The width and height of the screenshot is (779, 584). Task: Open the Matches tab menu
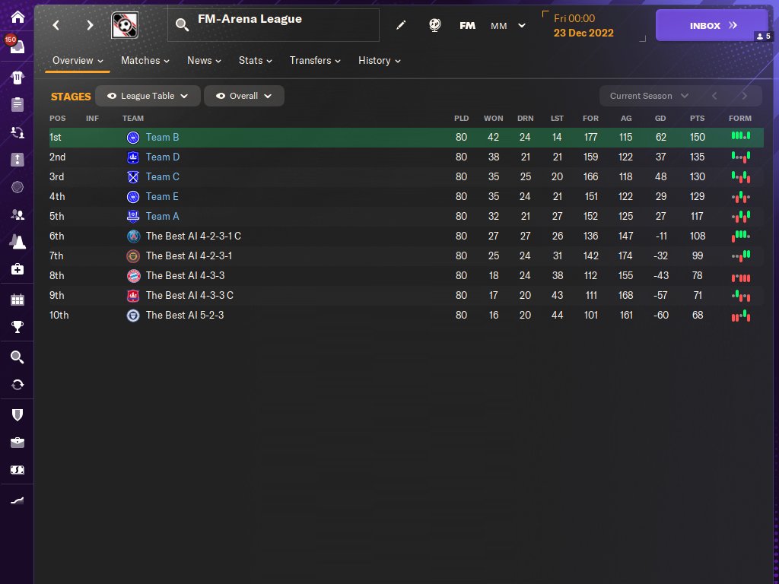145,61
